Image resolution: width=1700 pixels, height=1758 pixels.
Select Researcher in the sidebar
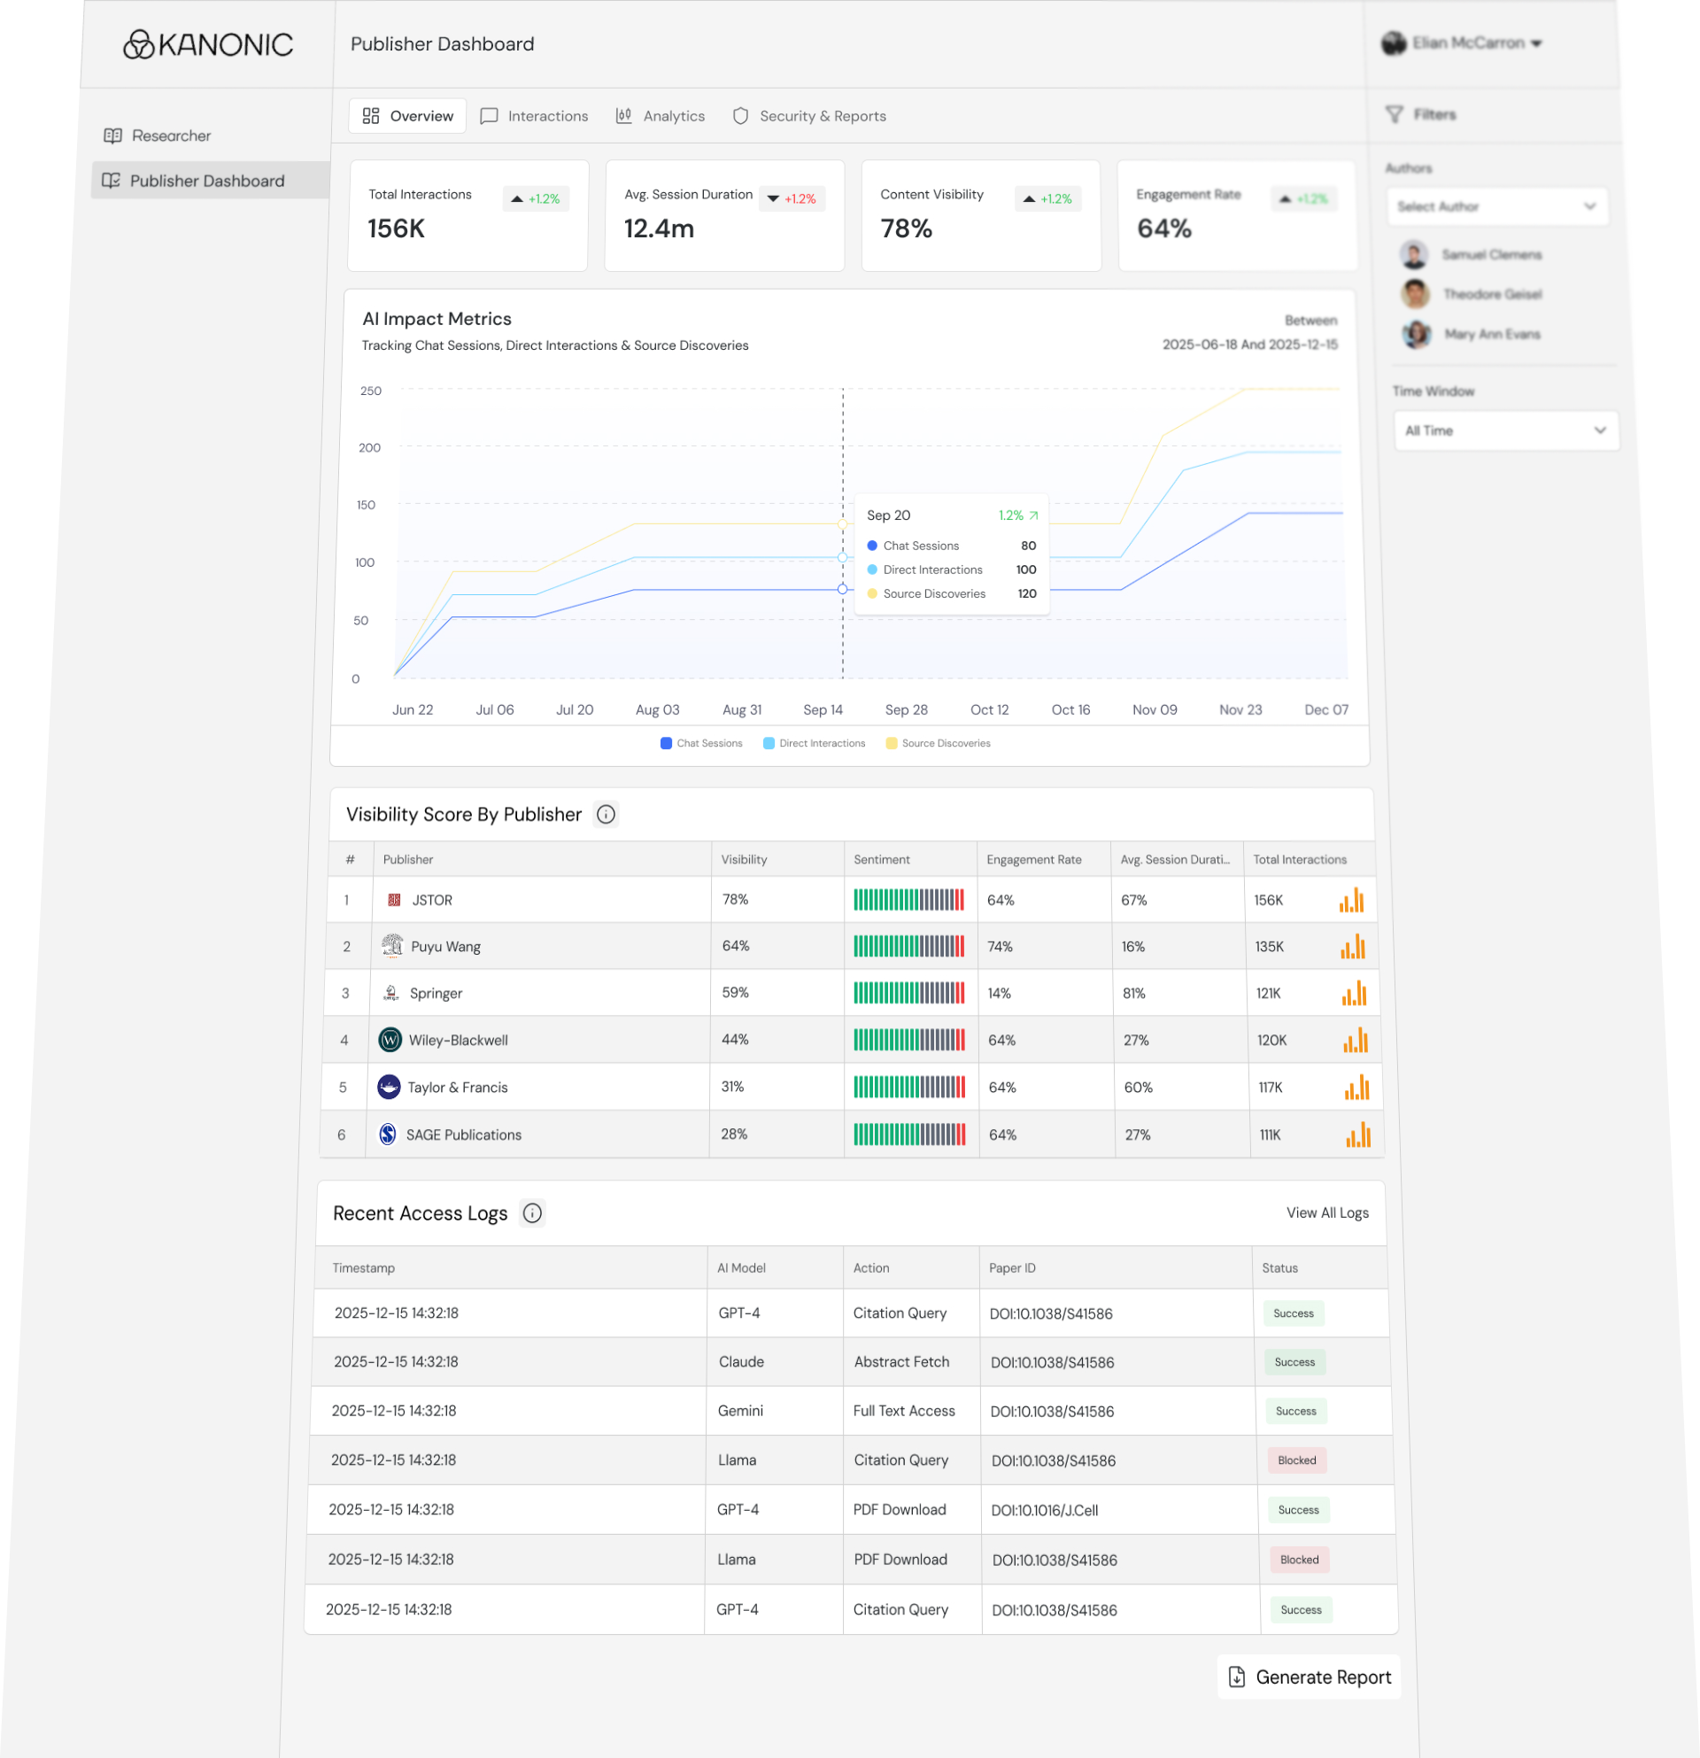click(158, 136)
